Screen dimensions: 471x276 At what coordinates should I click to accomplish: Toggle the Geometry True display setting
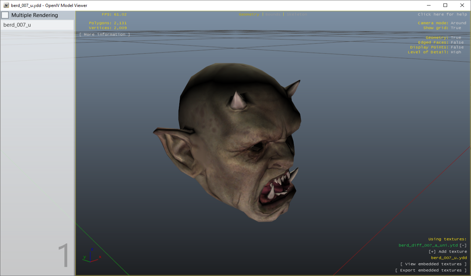456,37
